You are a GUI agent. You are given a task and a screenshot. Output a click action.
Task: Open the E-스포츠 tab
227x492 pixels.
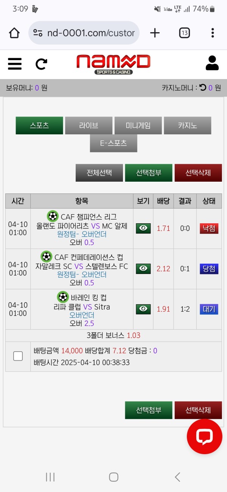pyautogui.click(x=113, y=143)
